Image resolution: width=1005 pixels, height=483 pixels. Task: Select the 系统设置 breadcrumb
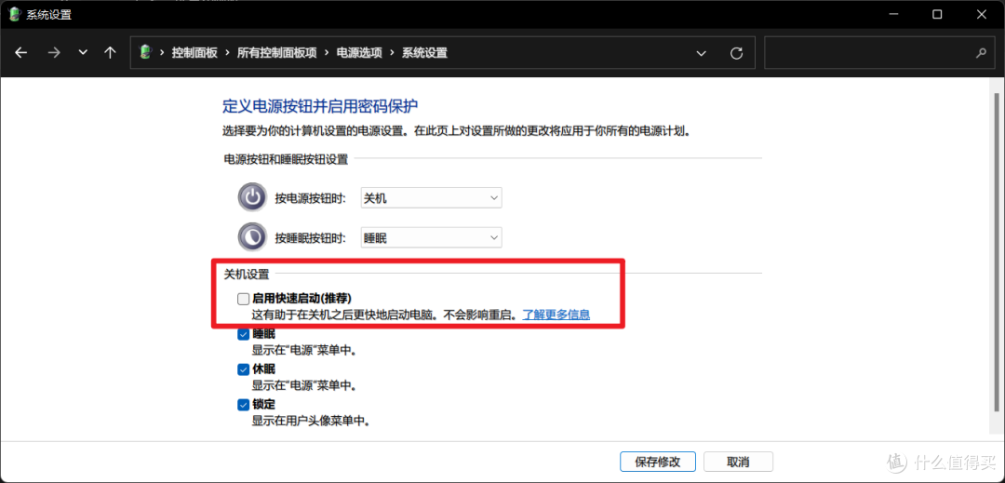click(x=424, y=52)
